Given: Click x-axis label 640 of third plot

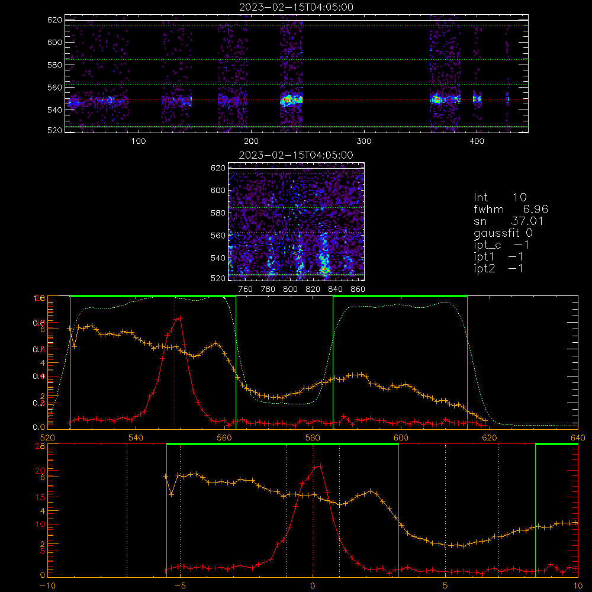Looking at the screenshot, I should 578,437.
